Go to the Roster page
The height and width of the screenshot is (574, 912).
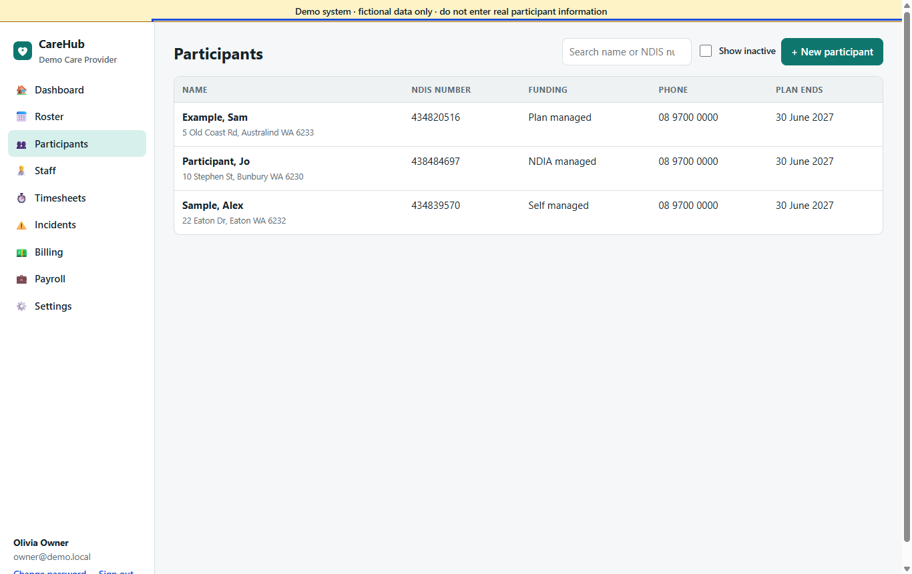point(77,117)
